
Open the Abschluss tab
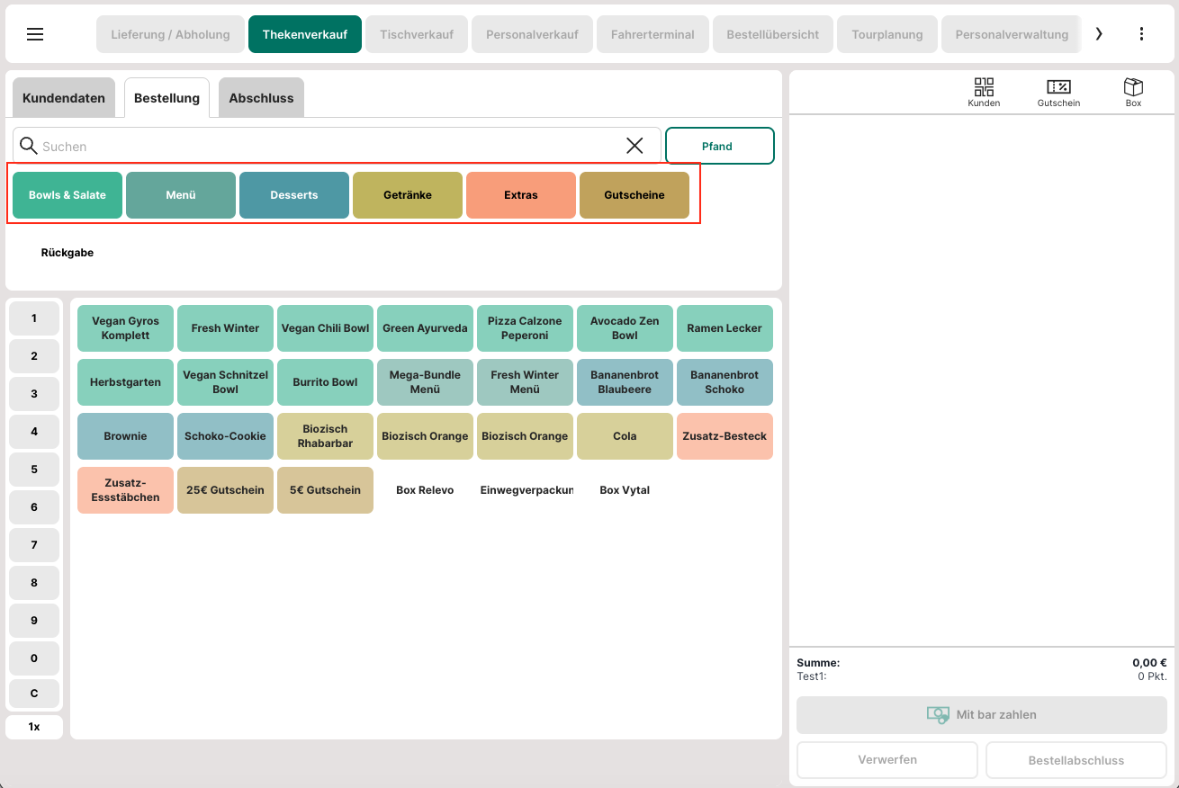pos(261,98)
